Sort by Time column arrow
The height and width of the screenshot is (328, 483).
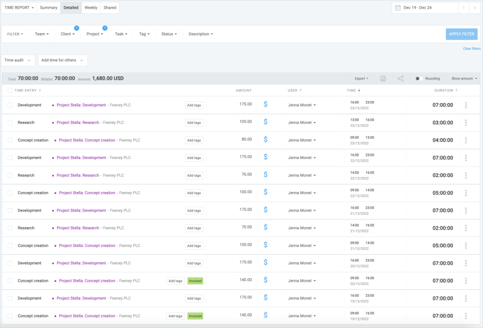(x=359, y=90)
